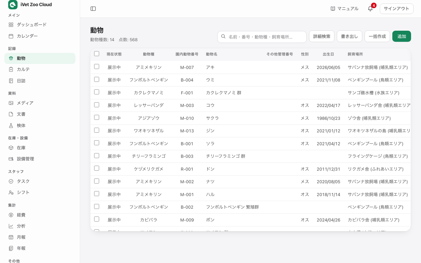Check the checkbox for アキ row
421x263 pixels.
click(x=97, y=67)
